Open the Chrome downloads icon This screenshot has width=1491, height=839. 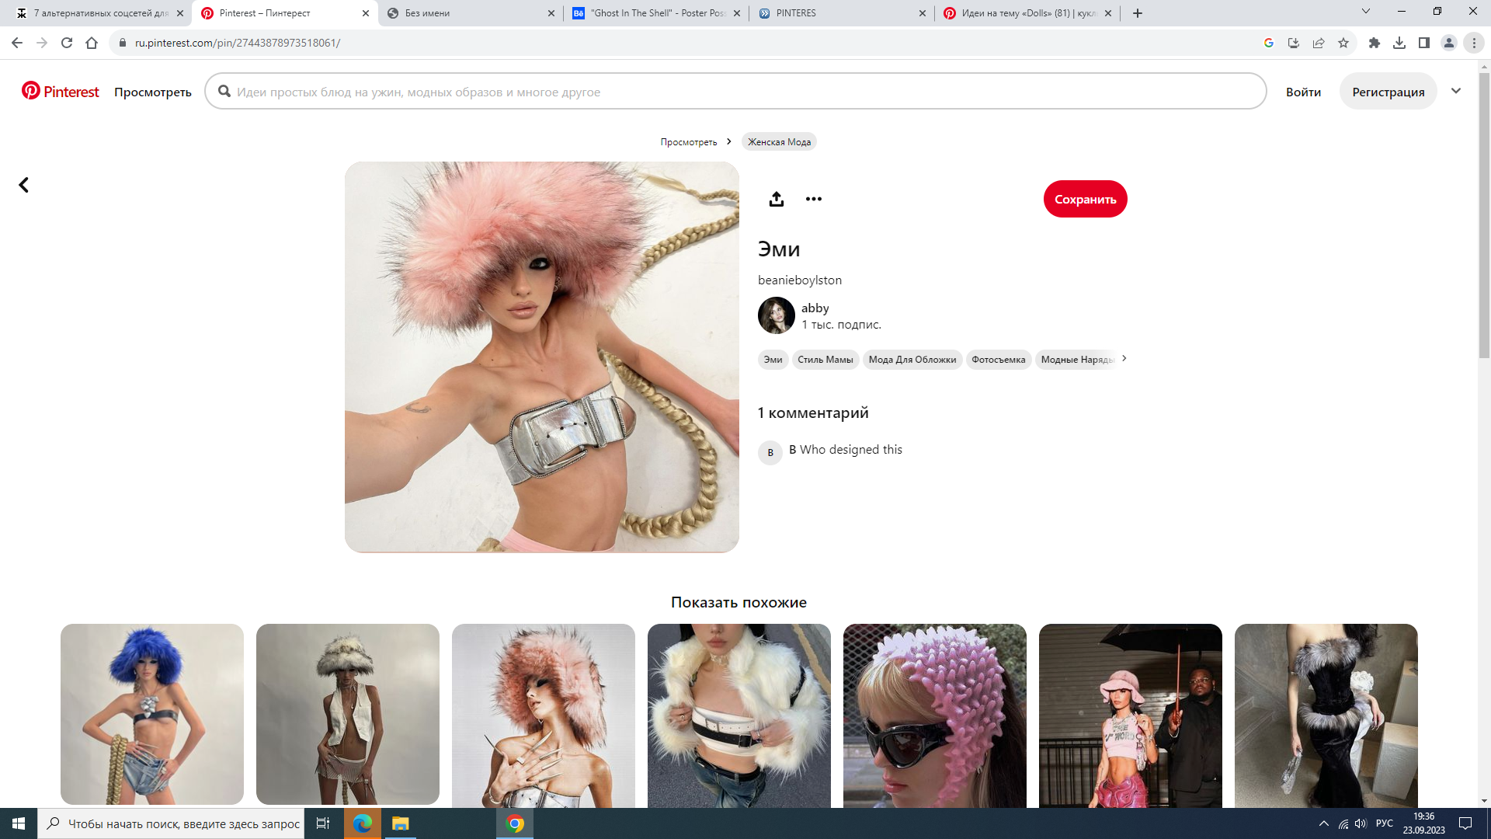click(1399, 43)
